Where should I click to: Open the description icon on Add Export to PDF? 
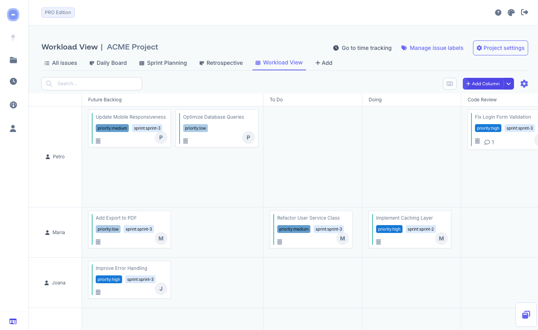coord(98,242)
